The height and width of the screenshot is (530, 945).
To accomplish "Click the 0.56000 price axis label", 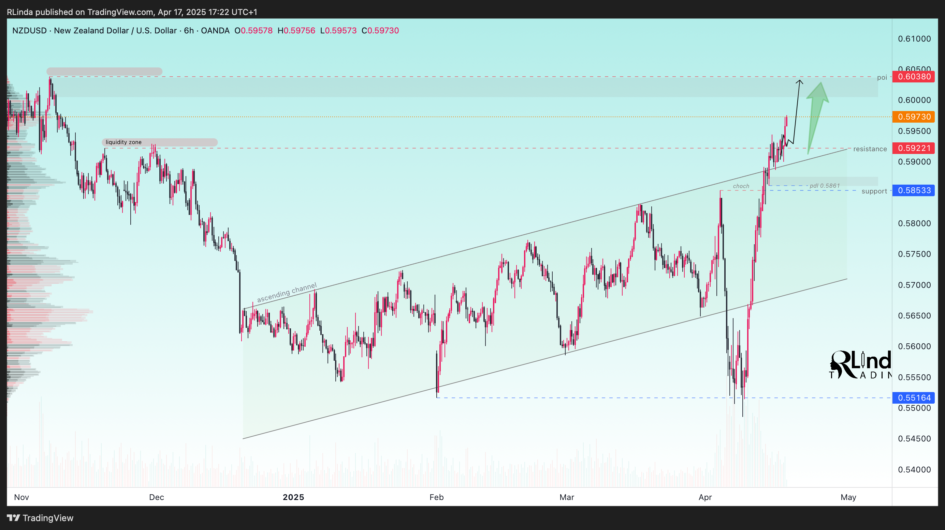I will coord(914,346).
